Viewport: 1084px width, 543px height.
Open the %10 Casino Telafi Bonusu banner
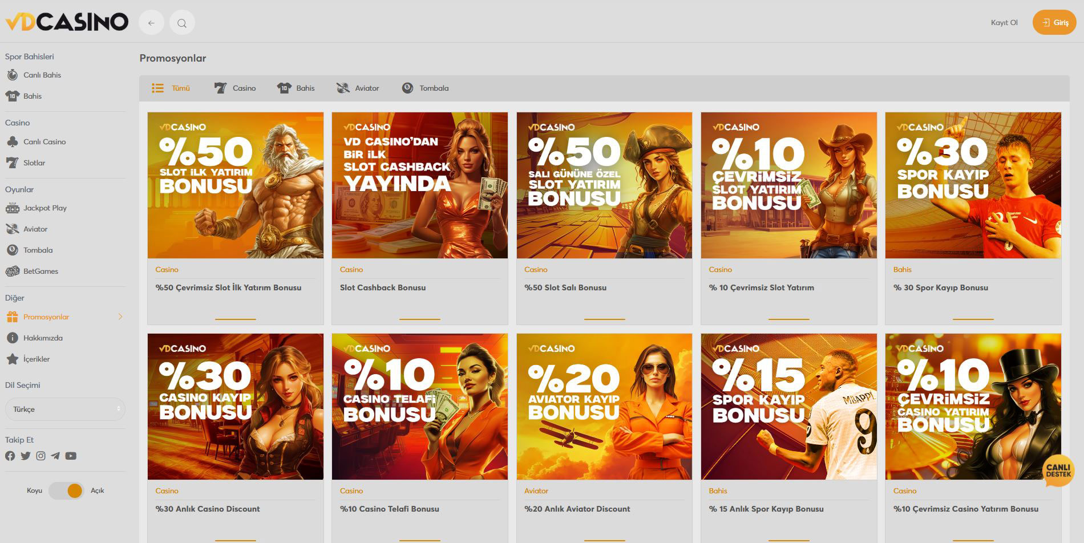tap(420, 407)
